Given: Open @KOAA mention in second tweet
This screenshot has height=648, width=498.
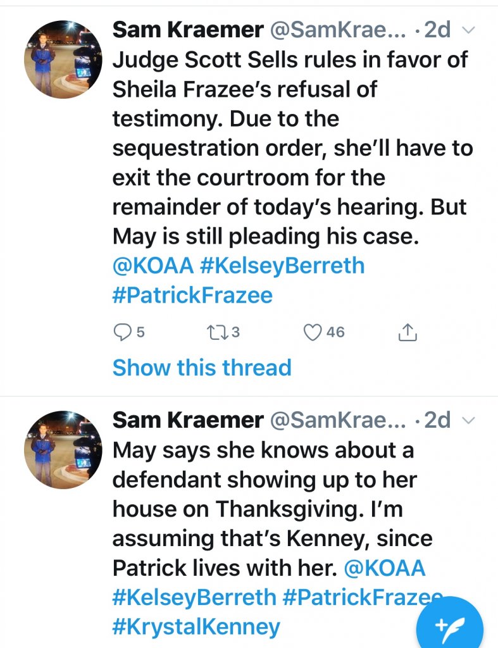Looking at the screenshot, I should [x=385, y=568].
